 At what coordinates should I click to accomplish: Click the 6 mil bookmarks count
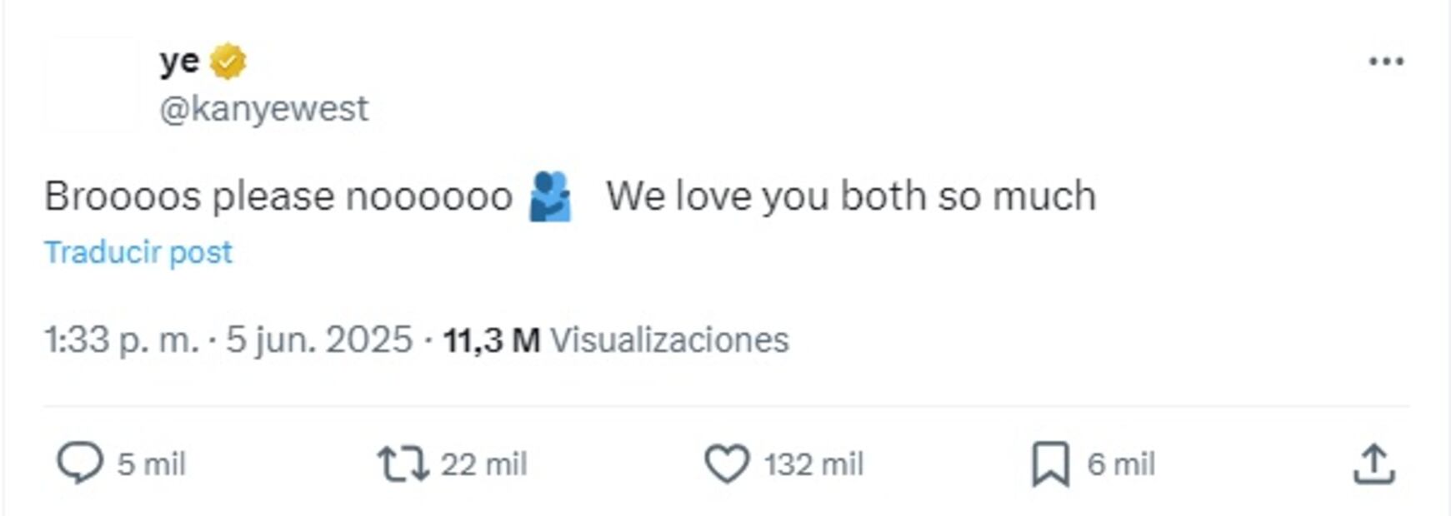[1121, 464]
